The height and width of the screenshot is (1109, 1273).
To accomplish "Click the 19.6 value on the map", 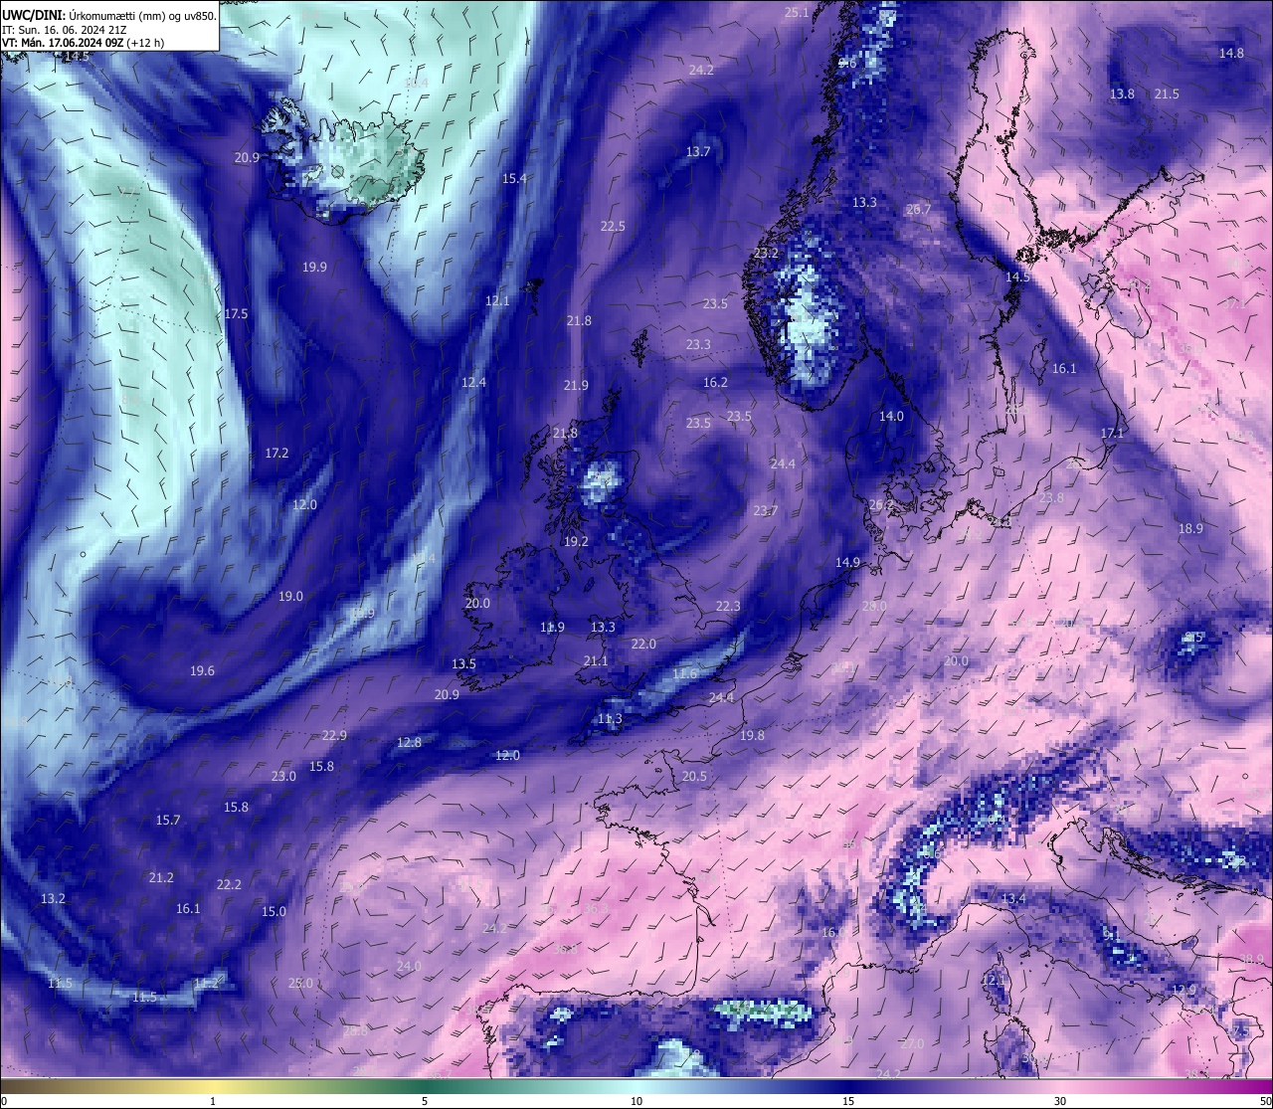I will pos(202,670).
